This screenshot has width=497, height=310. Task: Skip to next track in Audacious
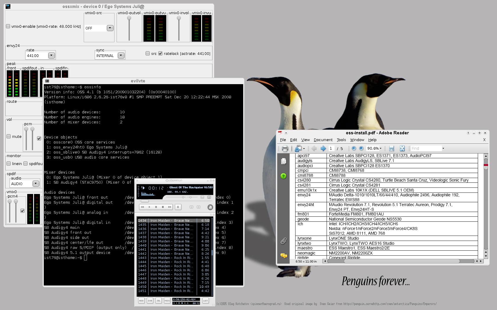(x=170, y=207)
